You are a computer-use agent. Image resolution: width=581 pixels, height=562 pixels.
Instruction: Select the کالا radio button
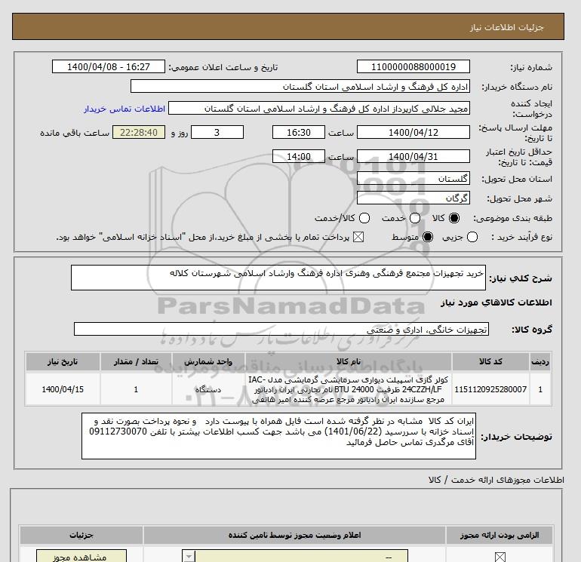click(454, 218)
